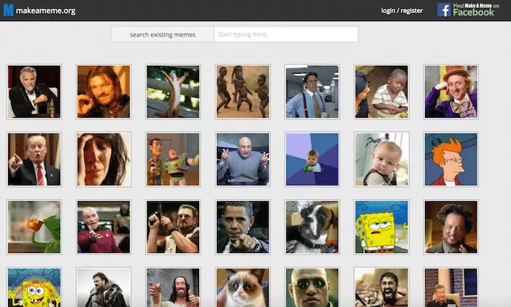
Task: Select the grumpy-faced cat meme thumbnail
Action: [x=243, y=287]
